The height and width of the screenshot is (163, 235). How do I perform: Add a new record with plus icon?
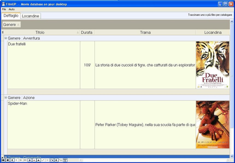coord(30,160)
